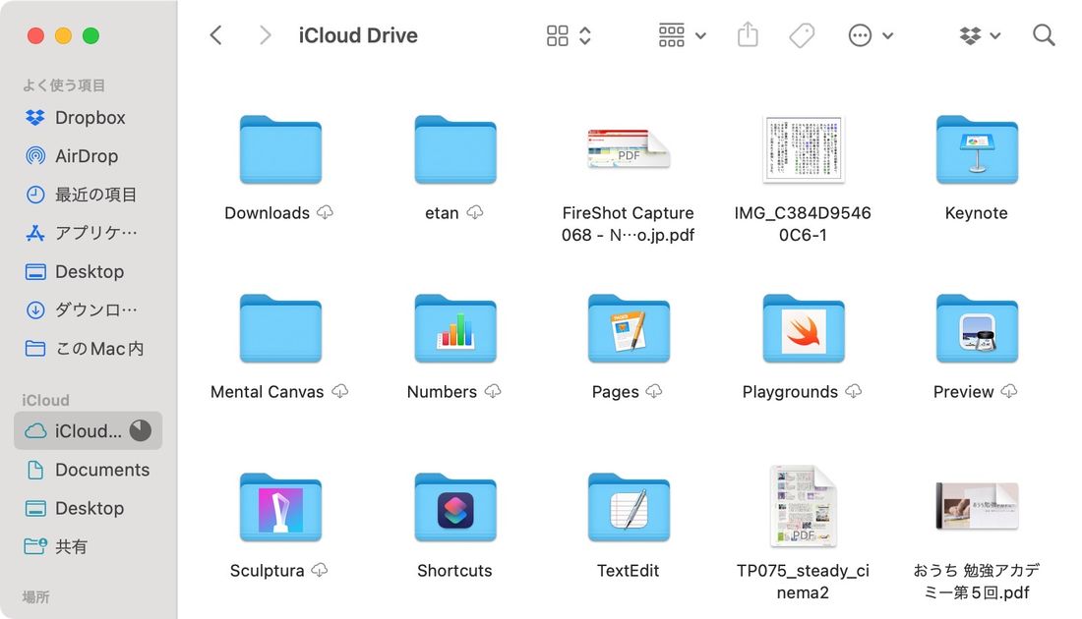Viewport: 1082px width, 619px height.
Task: Click the TextEdit folder name label
Action: pyautogui.click(x=628, y=571)
